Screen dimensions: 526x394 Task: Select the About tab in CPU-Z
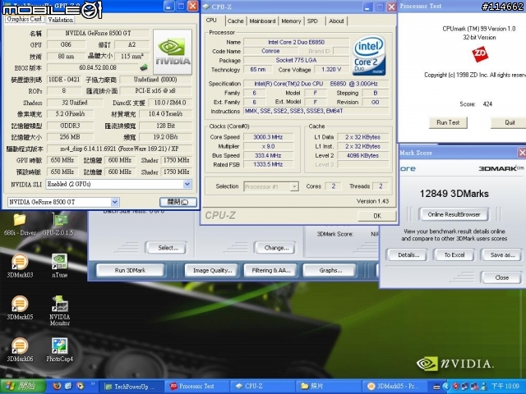pos(336,21)
